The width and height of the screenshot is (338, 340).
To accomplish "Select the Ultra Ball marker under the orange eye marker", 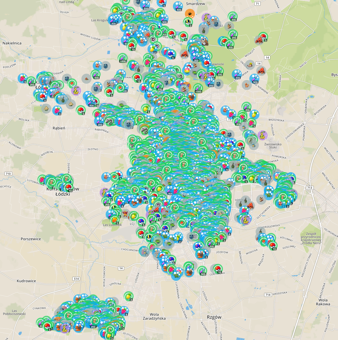I will (188, 22).
